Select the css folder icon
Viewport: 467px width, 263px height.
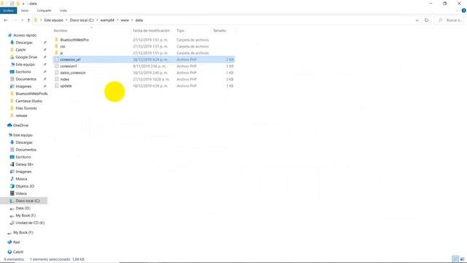coord(56,46)
